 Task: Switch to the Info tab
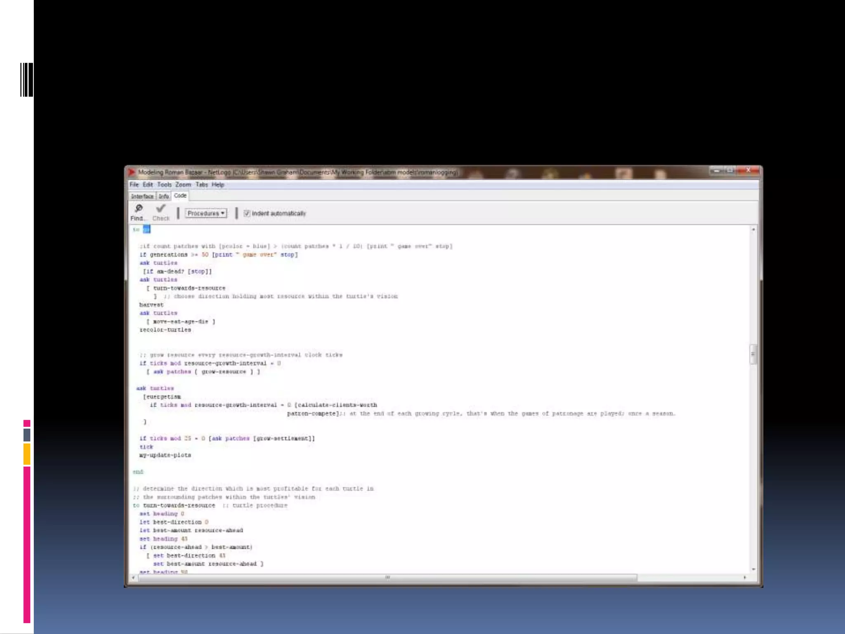[x=164, y=196]
